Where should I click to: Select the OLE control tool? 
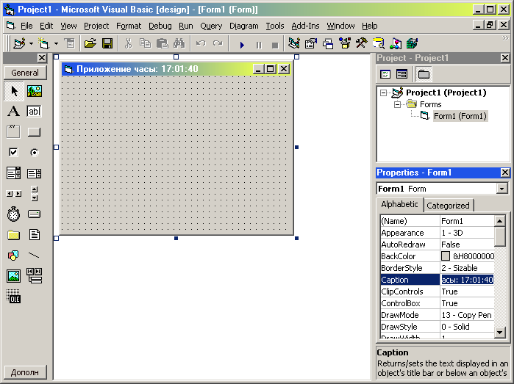coord(14,296)
